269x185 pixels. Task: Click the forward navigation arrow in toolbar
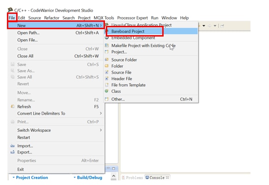coord(209,26)
